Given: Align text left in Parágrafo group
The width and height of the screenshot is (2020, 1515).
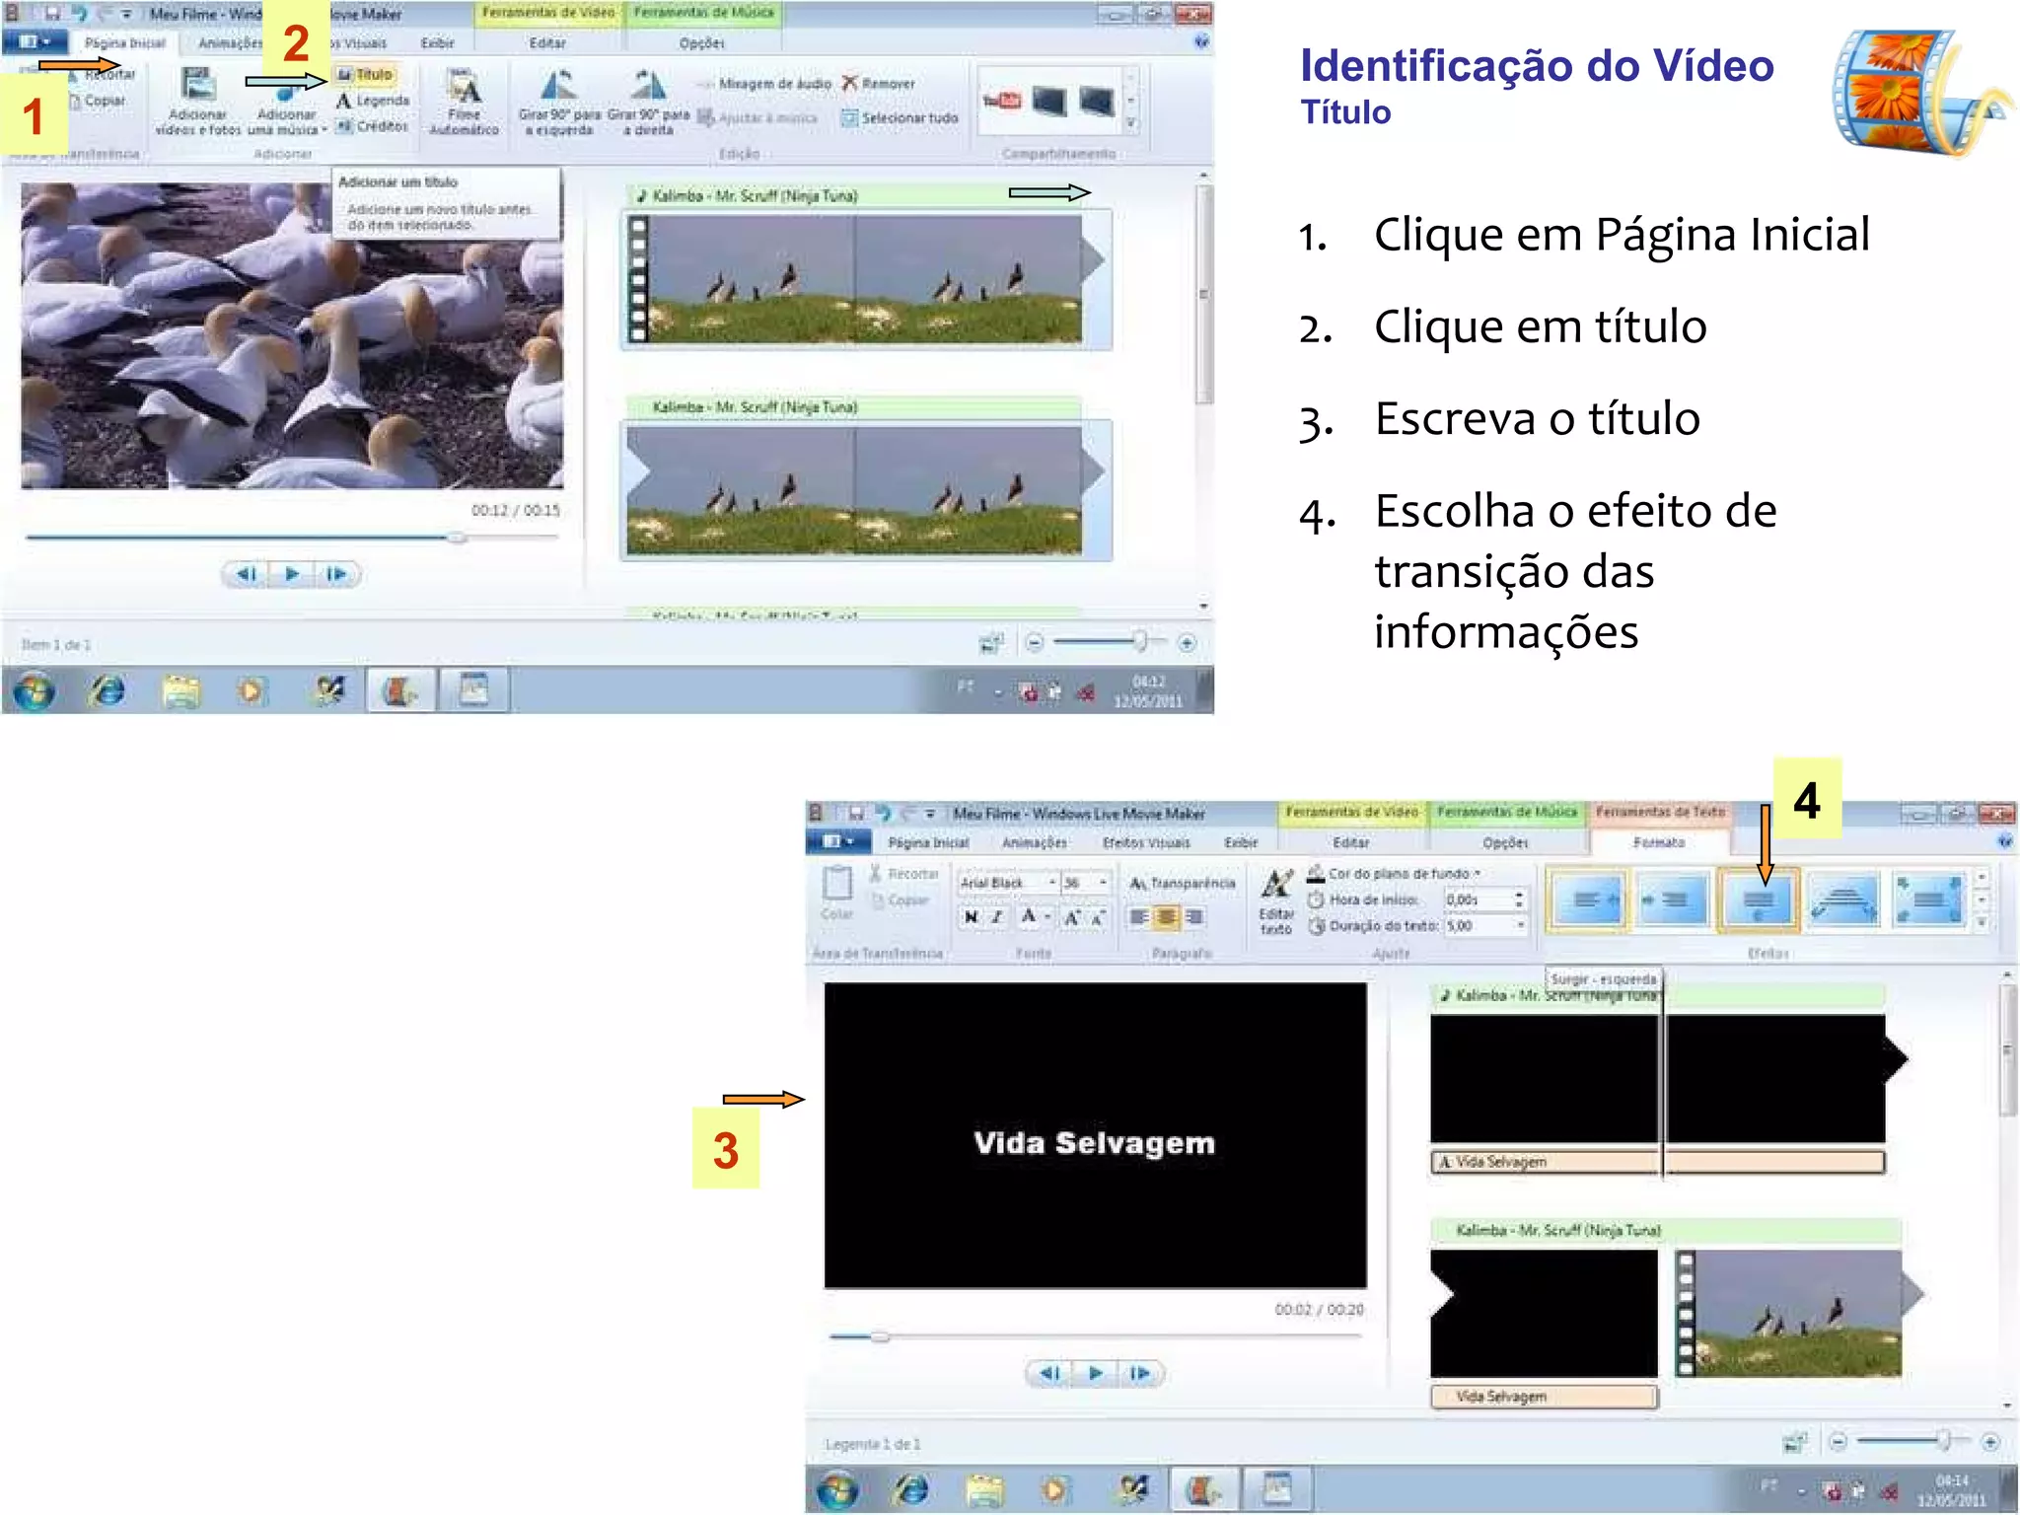Looking at the screenshot, I should (x=1139, y=917).
